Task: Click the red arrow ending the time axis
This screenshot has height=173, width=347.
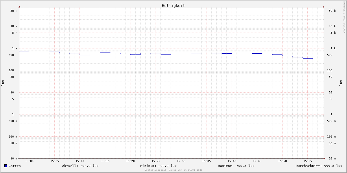Action: point(324,158)
